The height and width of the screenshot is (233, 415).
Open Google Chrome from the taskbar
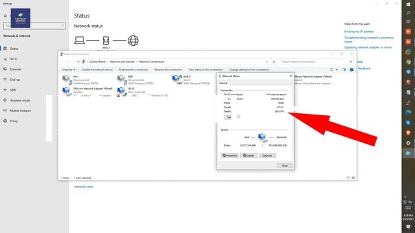tap(408, 62)
